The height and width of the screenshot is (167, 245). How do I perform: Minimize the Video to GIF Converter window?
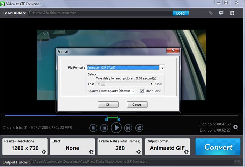219,3
